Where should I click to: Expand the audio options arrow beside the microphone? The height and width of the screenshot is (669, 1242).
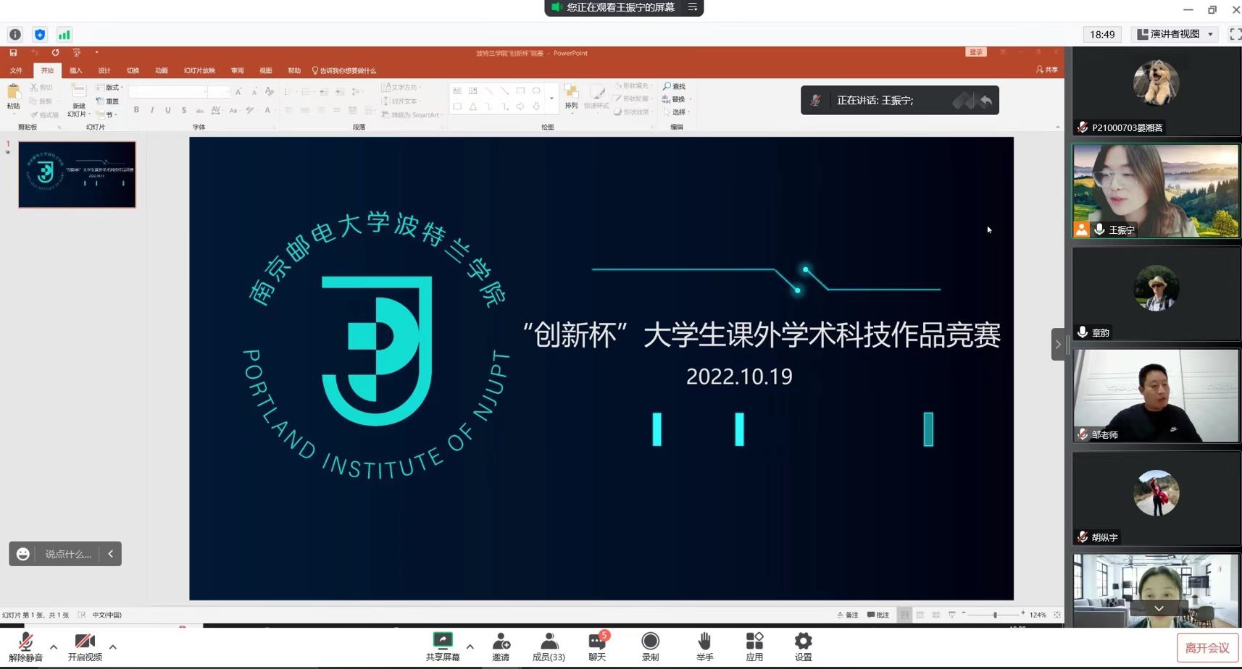pos(54,647)
